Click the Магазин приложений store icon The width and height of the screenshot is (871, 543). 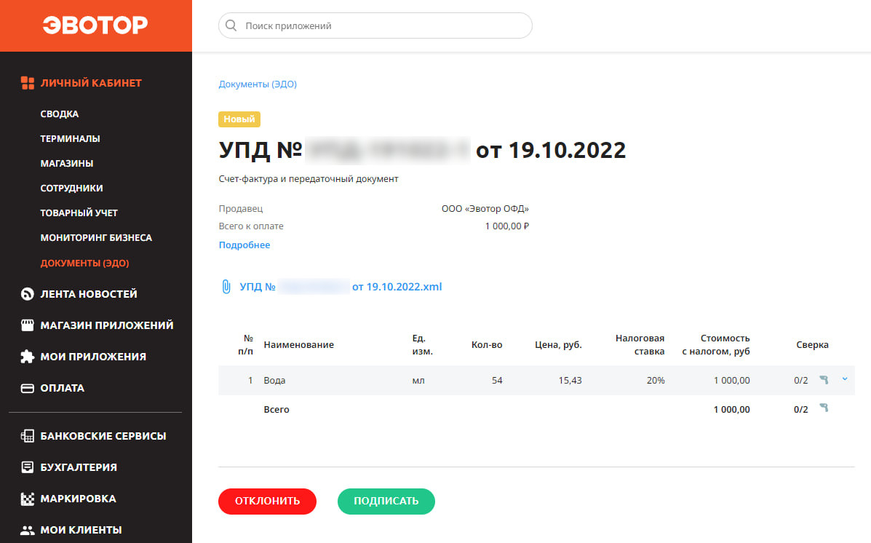(x=27, y=325)
